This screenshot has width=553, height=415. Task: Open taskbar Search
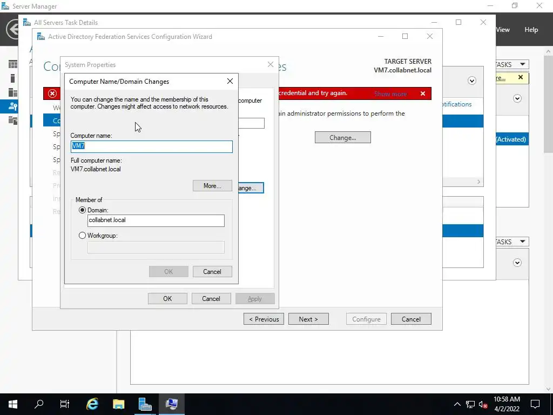[39, 404]
